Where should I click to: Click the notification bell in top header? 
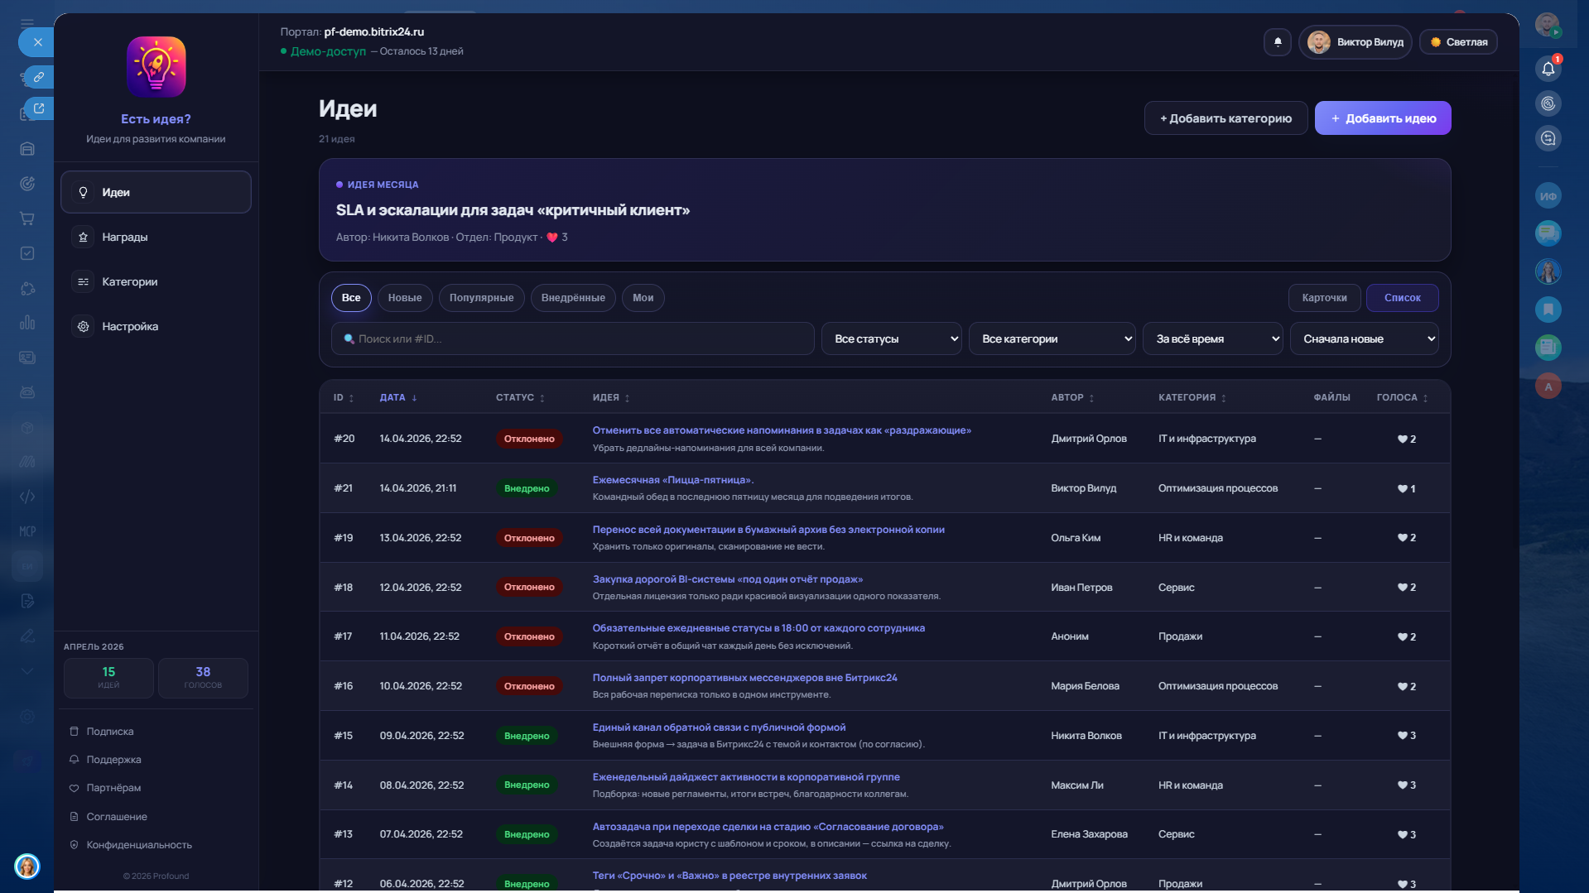click(x=1277, y=42)
